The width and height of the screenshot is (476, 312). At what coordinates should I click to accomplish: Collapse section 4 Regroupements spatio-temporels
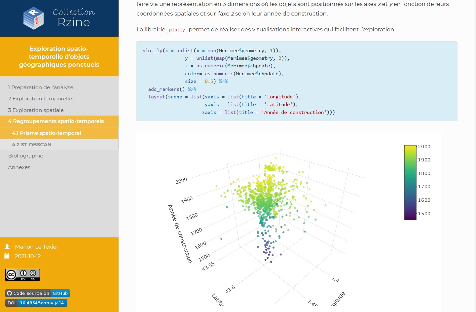coord(56,121)
